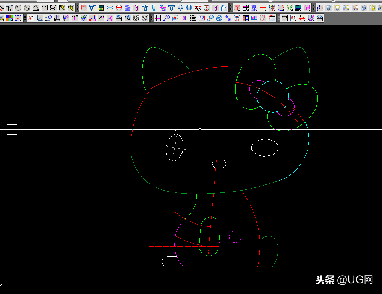382x294 pixels.
Task: Click the magenta 词 dictionary icon
Action: (x=307, y=8)
